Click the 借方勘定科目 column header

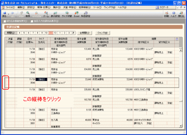61,39
